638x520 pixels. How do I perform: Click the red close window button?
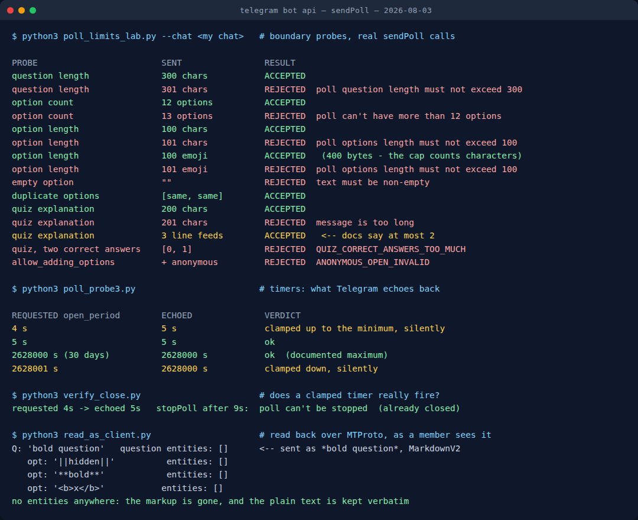(11, 10)
